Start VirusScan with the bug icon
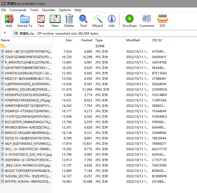Screen dimensions: 197x193 point(130,19)
